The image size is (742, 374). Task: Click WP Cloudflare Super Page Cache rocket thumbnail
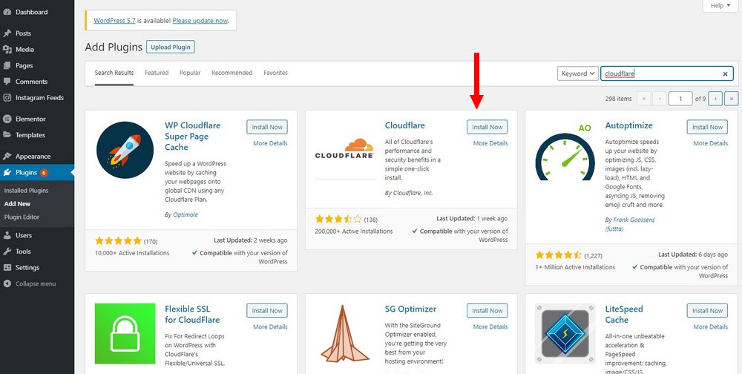click(125, 150)
